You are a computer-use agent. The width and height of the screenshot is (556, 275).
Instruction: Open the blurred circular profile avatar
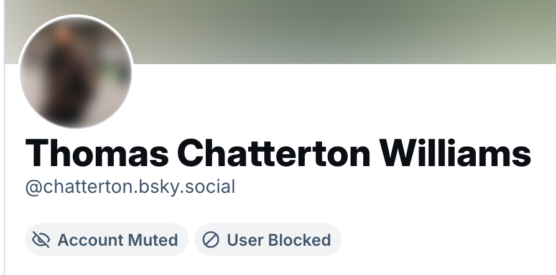[x=76, y=72]
